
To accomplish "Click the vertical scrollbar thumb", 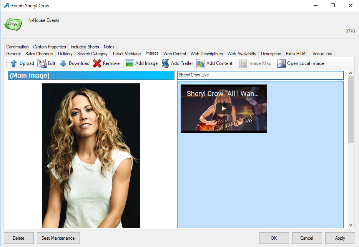I will pos(351,109).
